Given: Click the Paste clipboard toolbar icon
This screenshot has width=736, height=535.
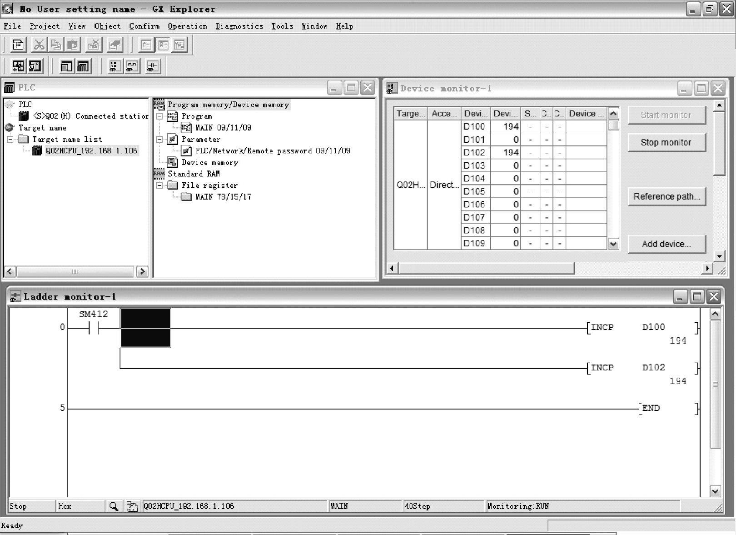Looking at the screenshot, I should click(73, 45).
